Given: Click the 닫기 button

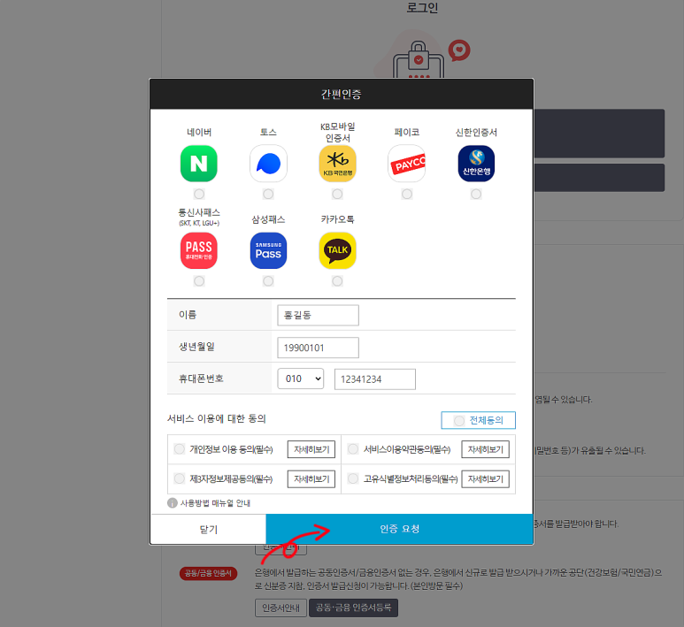Looking at the screenshot, I should point(208,529).
